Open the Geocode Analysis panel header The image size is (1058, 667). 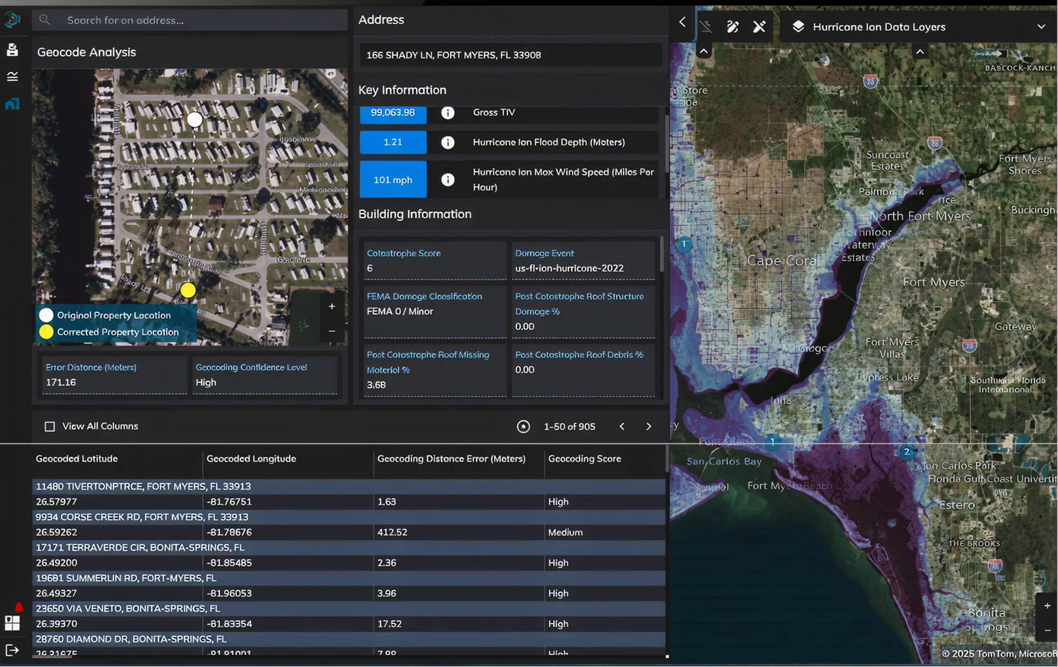click(x=86, y=52)
